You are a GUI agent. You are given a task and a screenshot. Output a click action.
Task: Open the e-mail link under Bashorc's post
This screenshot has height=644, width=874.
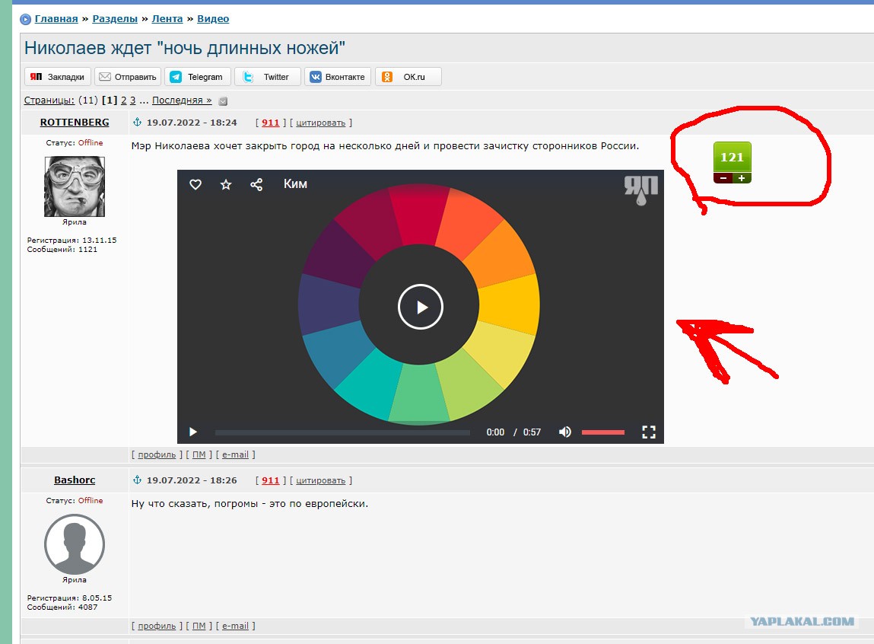pyautogui.click(x=235, y=626)
